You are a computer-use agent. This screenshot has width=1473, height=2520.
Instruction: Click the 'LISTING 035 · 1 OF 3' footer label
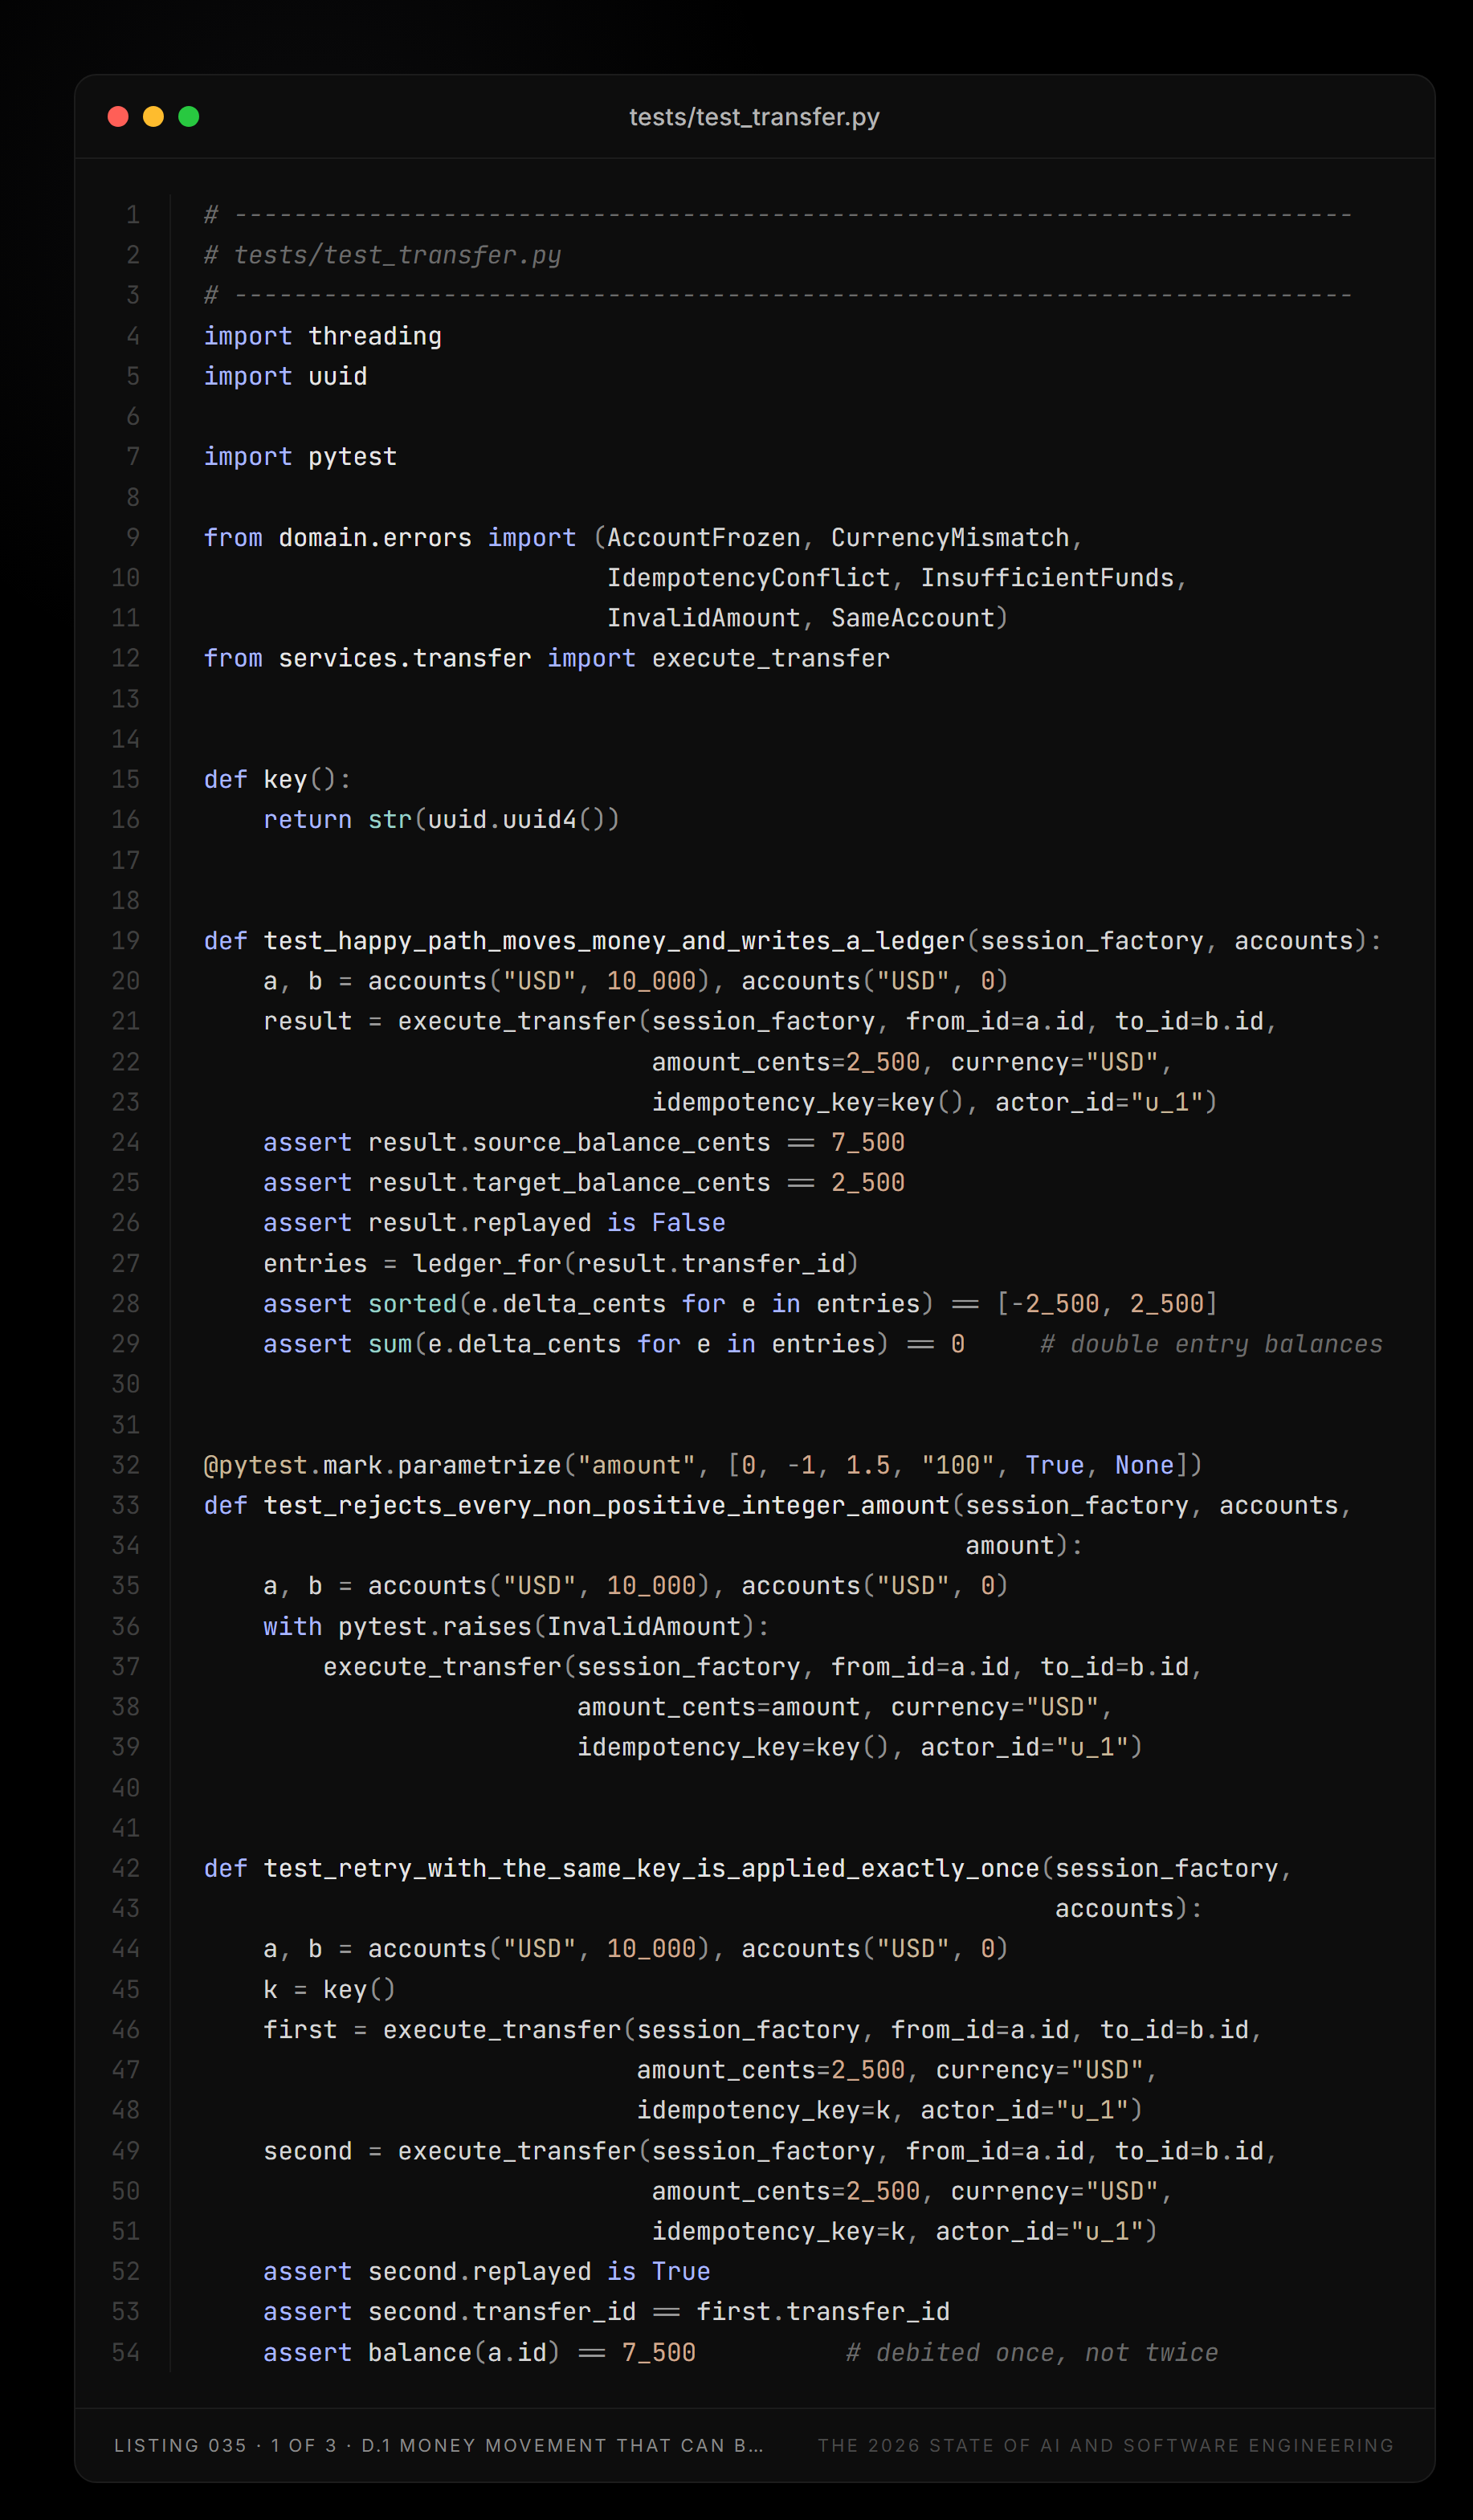(x=225, y=2445)
